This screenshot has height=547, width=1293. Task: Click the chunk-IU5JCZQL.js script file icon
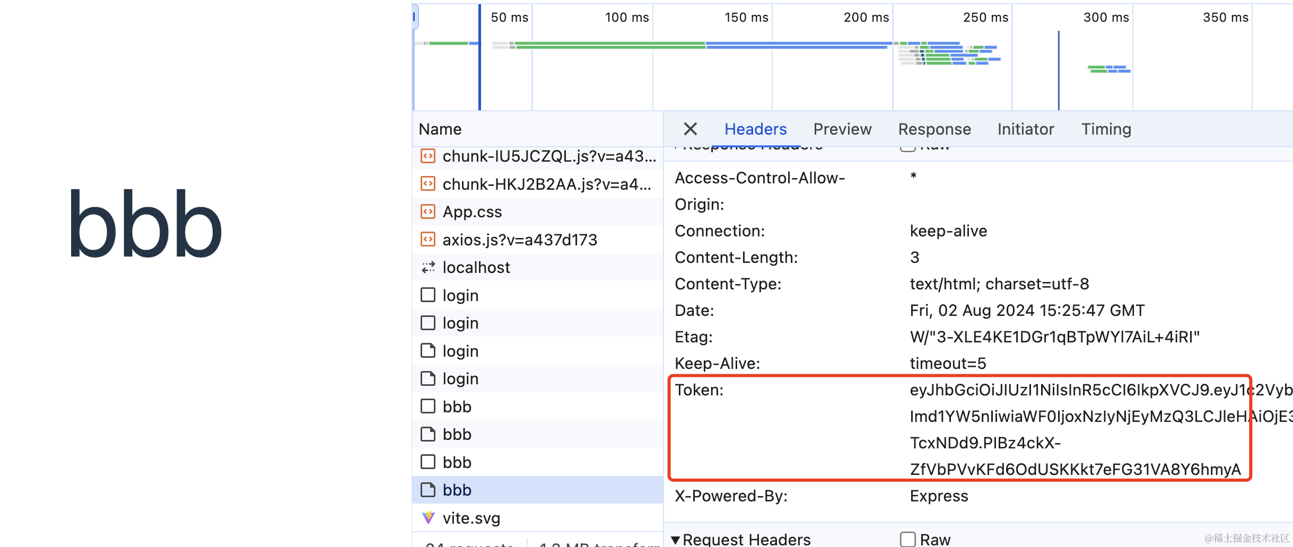coord(427,156)
